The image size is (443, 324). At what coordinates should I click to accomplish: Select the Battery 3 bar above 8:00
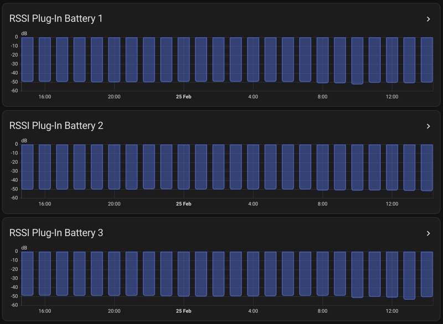(x=322, y=274)
